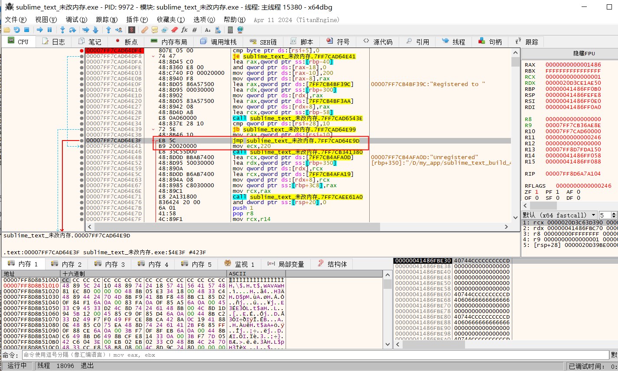
Task: Toggle breakpoint dot at address 00007FF7CAD64E3F
Action: [81, 141]
